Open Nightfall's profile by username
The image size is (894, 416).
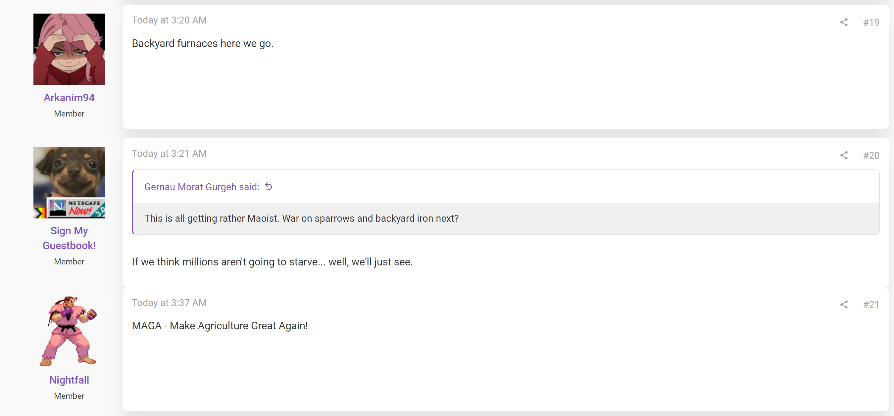click(x=69, y=380)
